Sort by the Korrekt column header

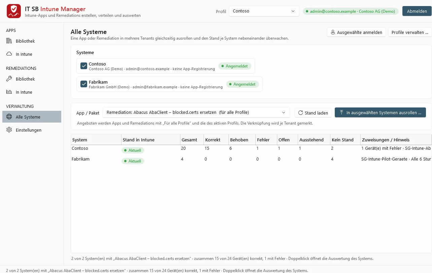point(216,140)
